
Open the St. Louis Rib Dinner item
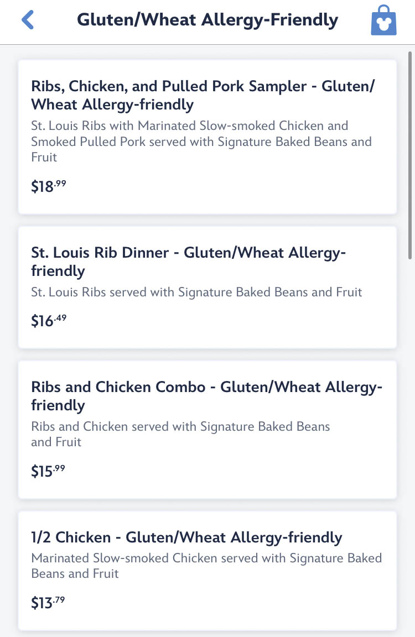tap(188, 262)
